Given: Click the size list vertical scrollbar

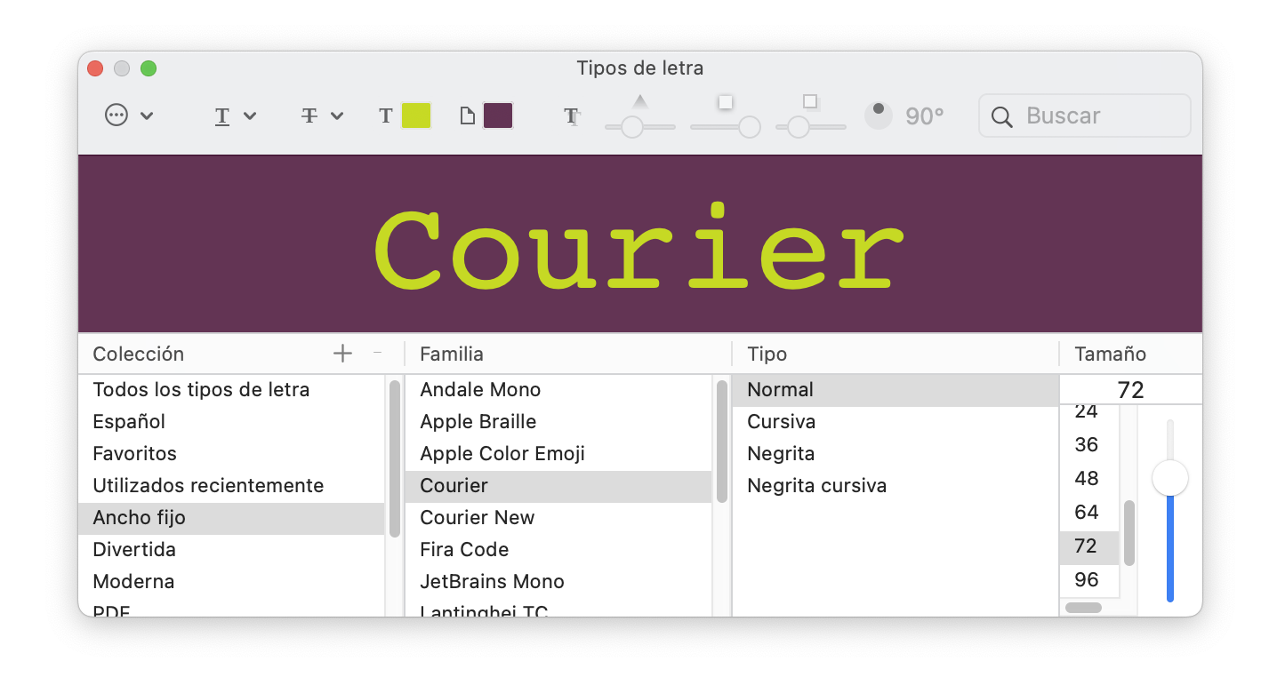Looking at the screenshot, I should (1129, 533).
